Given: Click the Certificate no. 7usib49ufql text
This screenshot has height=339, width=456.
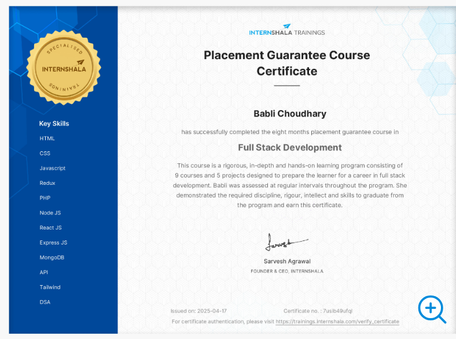Looking at the screenshot, I should (318, 311).
